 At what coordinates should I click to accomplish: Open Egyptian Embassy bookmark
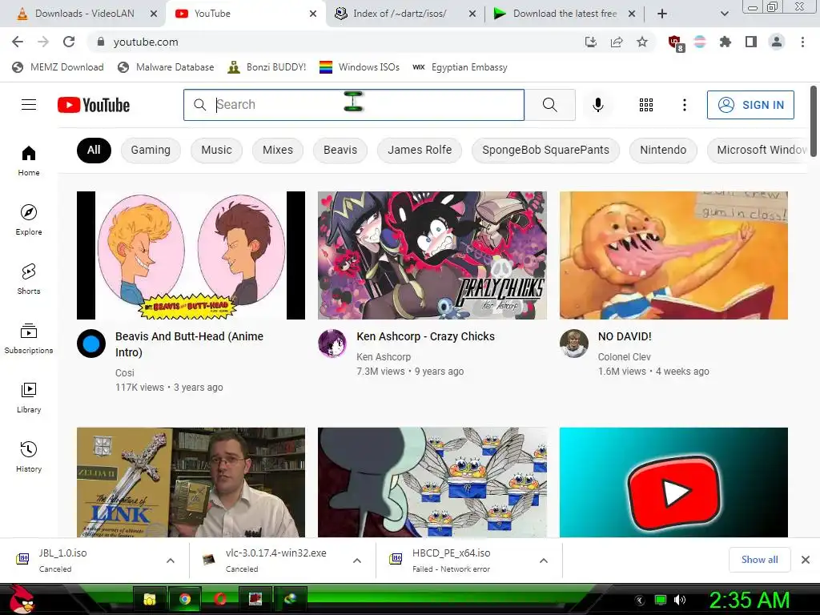click(x=460, y=67)
